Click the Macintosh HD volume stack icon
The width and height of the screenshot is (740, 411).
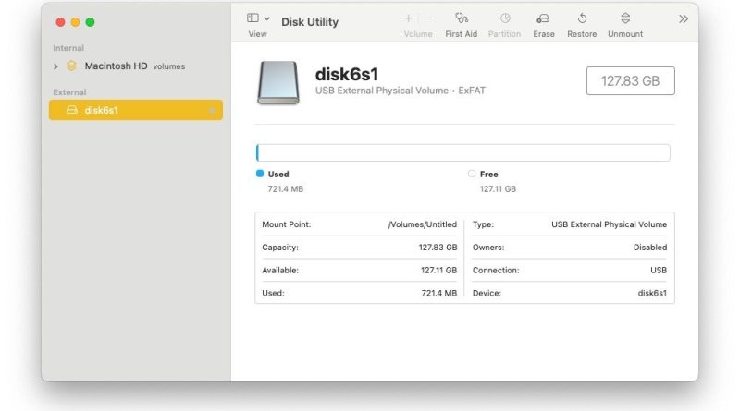71,66
